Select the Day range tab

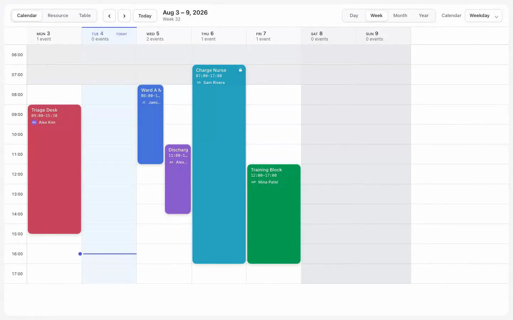click(x=354, y=16)
